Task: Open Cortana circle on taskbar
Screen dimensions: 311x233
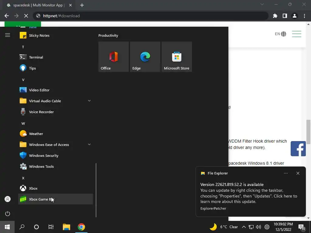Action: coord(36,227)
